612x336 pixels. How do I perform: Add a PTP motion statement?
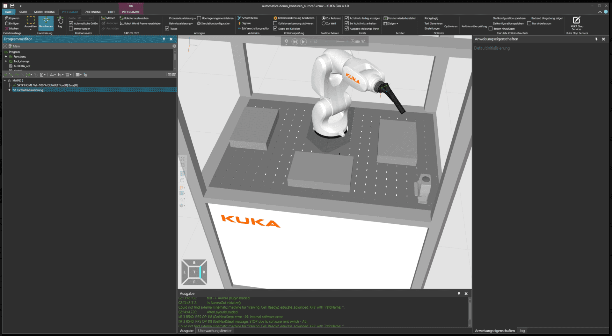pyautogui.click(x=6, y=75)
